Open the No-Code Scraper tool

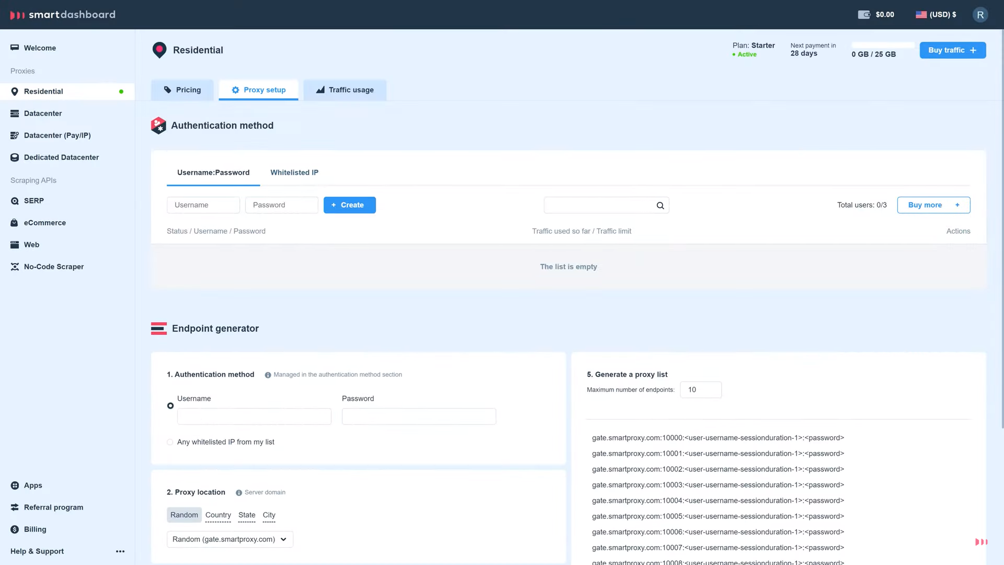54,266
